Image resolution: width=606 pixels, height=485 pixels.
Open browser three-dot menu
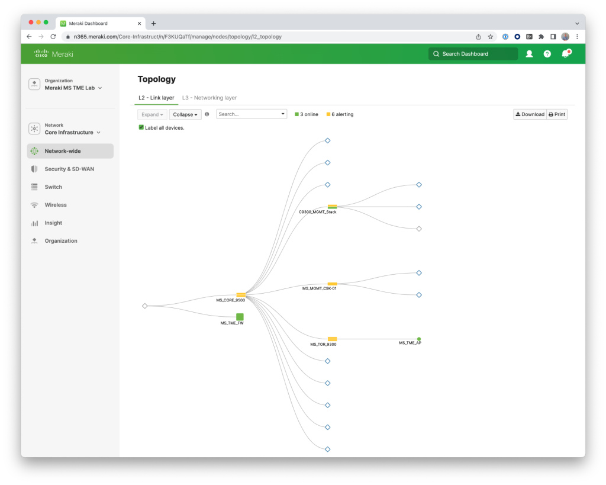[x=577, y=37]
